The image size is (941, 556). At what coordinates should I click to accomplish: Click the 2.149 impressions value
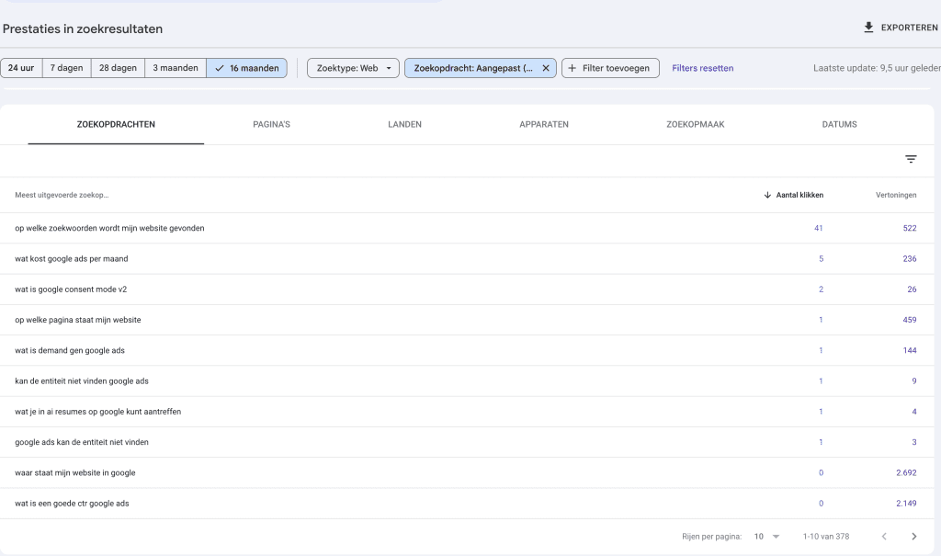pos(906,504)
